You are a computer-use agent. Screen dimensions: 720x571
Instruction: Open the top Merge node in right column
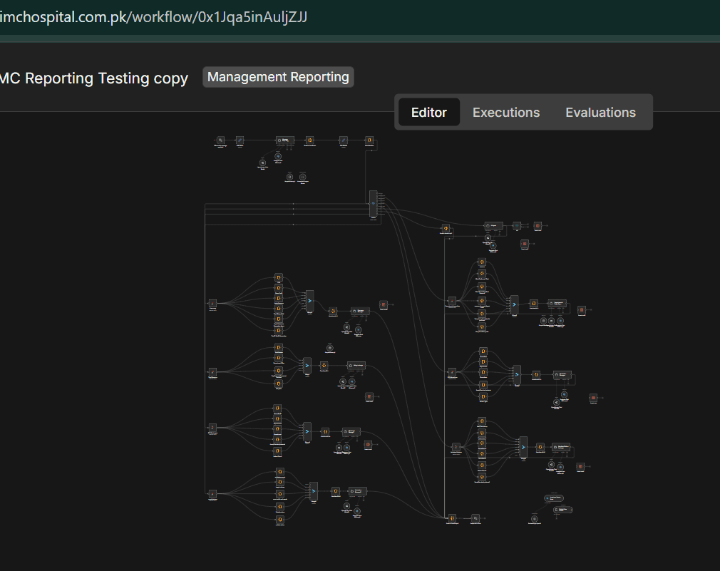515,304
